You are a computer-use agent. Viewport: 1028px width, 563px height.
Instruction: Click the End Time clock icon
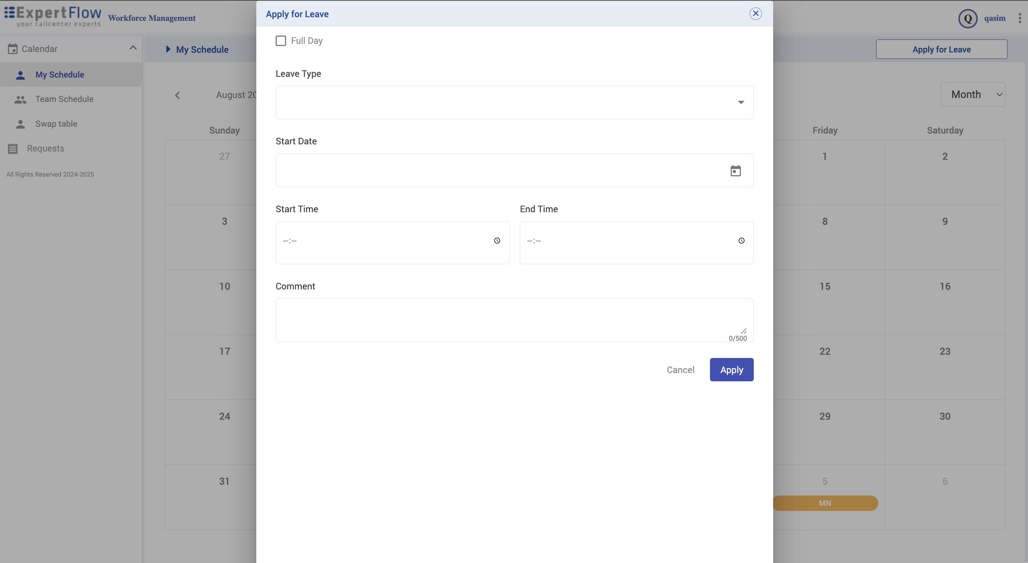pyautogui.click(x=741, y=240)
